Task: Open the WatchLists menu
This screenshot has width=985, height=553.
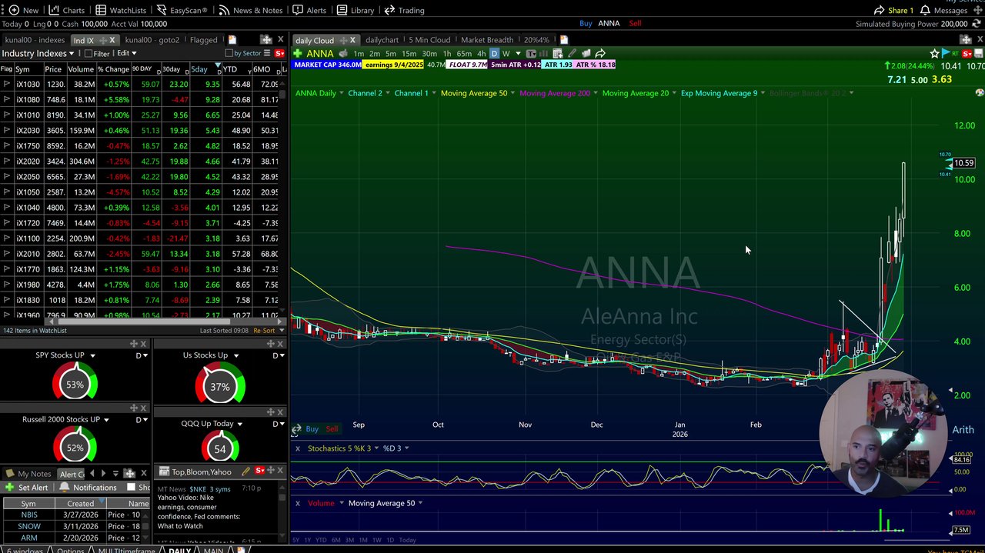Action: [121, 10]
